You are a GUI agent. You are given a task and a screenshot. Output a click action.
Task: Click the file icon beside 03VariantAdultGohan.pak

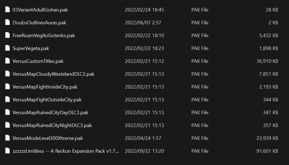(x=7, y=10)
